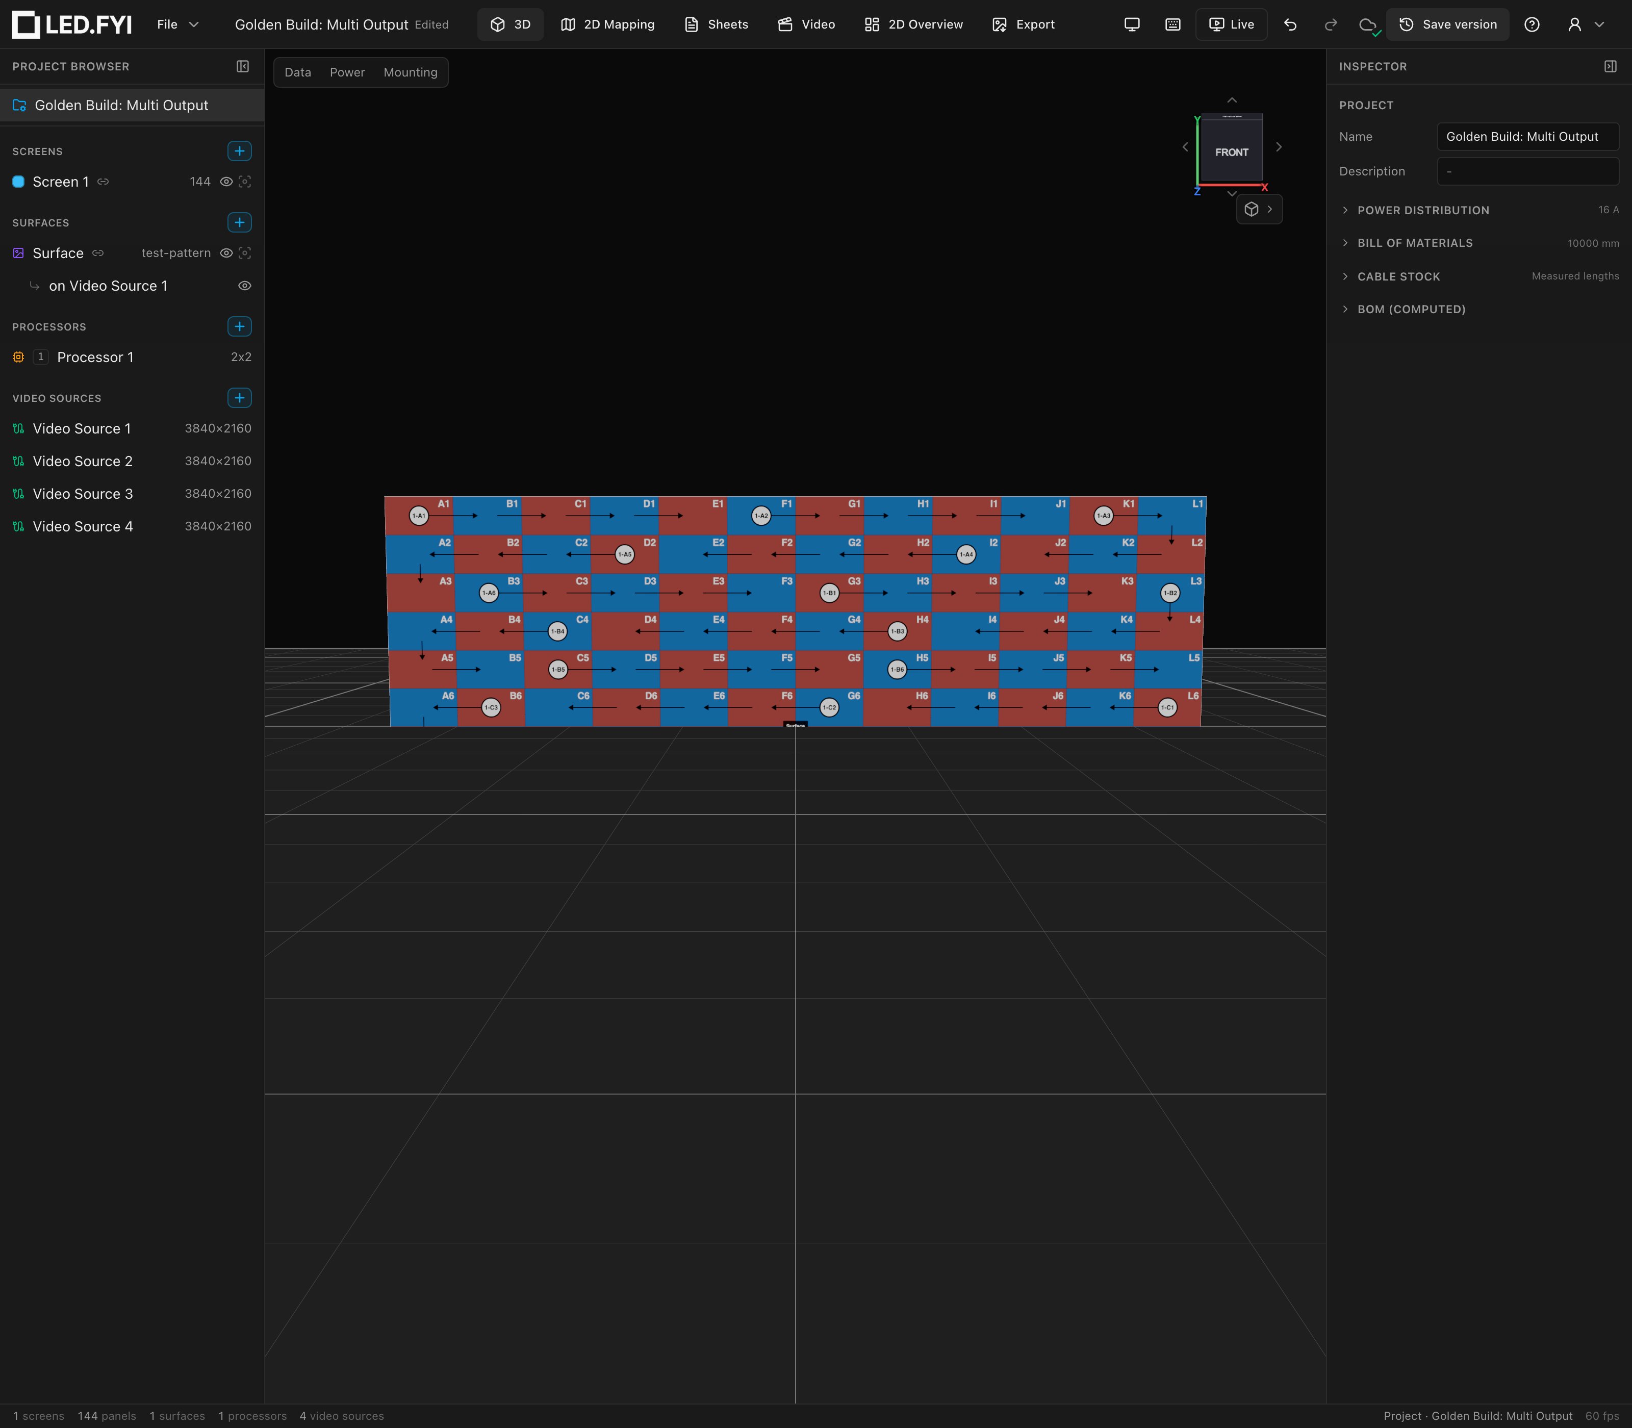Open the help question mark icon
Image resolution: width=1632 pixels, height=1428 pixels.
[1532, 24]
